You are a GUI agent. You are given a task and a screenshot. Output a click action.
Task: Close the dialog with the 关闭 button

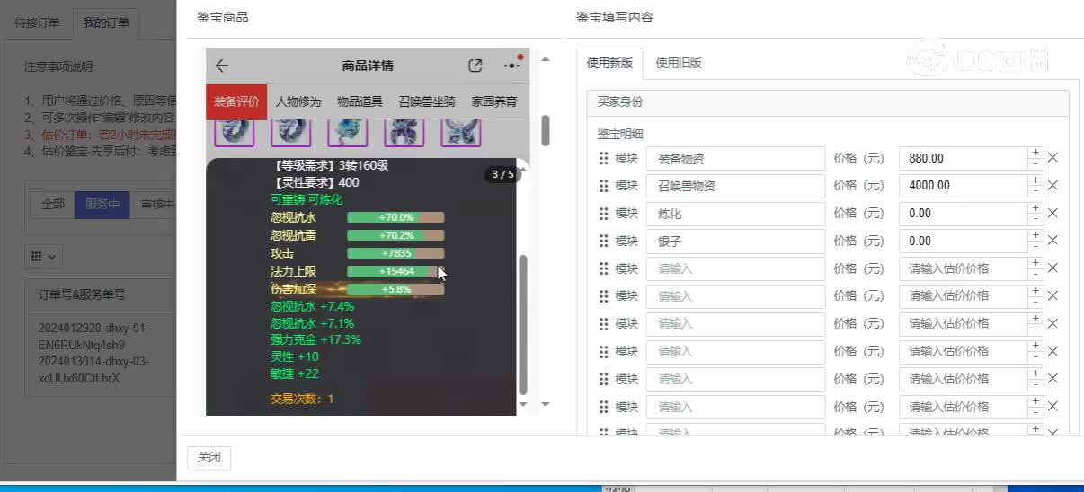click(x=209, y=457)
